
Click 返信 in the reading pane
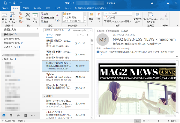pyautogui.click(x=101, y=31)
